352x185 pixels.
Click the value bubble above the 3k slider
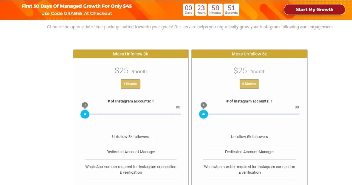coord(85,105)
